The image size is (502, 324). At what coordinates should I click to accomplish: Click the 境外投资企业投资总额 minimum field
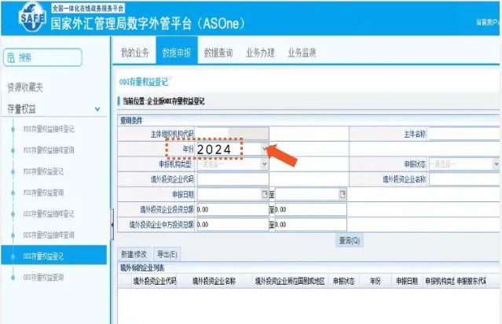pos(233,210)
